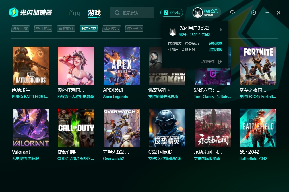Image resolution: width=289 pixels, height=192 pixels.
Task: Click game title CS2 国际服
Action: point(160,152)
